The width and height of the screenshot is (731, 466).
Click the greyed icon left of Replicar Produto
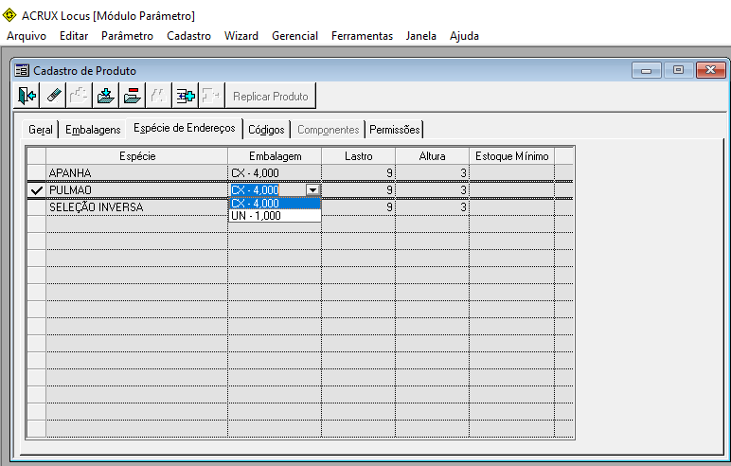pyautogui.click(x=212, y=96)
